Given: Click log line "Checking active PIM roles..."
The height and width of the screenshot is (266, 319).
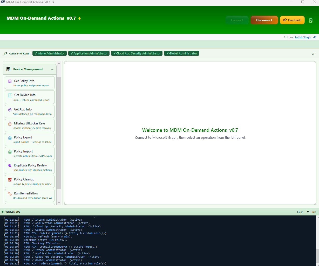Looking at the screenshot, I should click(45, 240).
